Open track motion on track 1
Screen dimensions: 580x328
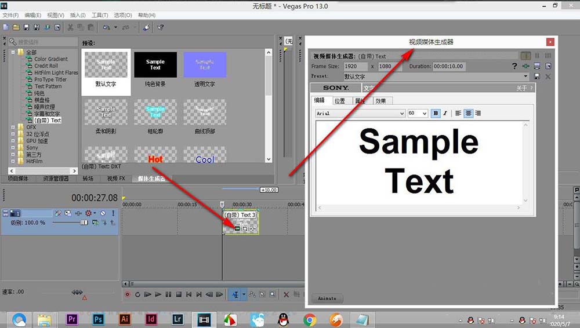pos(68,213)
